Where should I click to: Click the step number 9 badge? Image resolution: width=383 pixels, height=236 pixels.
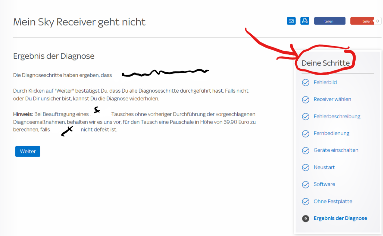[306, 218]
